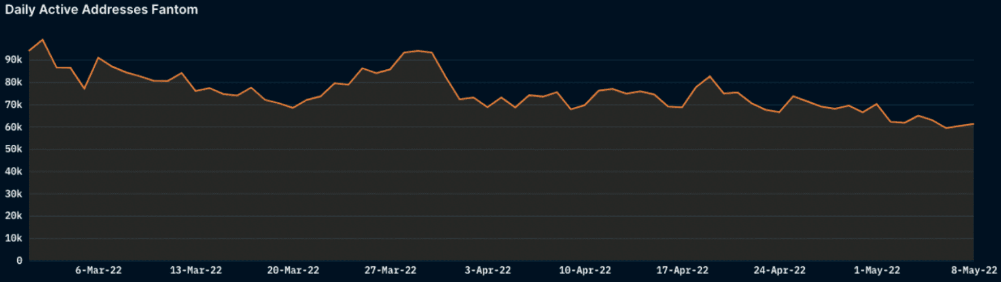Viewport: 1001px width, 282px height.
Task: Click the 70k y-axis value
Action: pyautogui.click(x=12, y=104)
